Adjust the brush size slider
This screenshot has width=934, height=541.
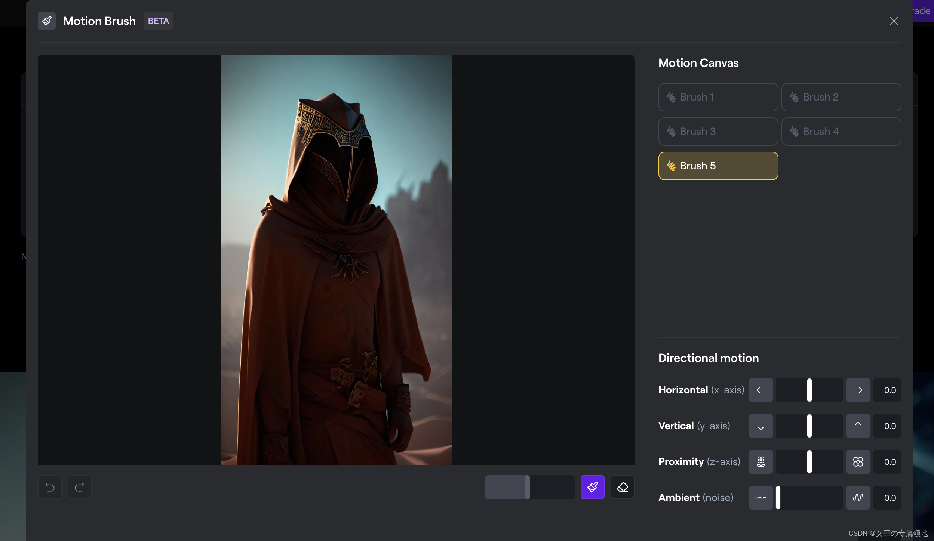click(528, 487)
